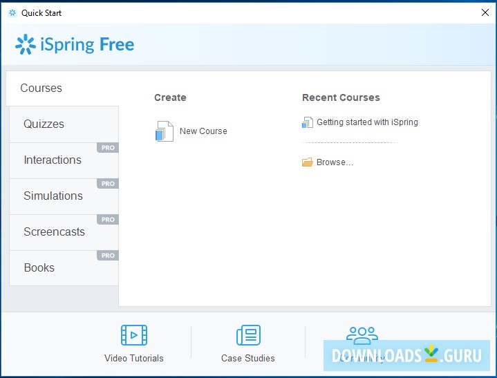Image resolution: width=497 pixels, height=378 pixels.
Task: Click the New Course label
Action: click(x=203, y=131)
